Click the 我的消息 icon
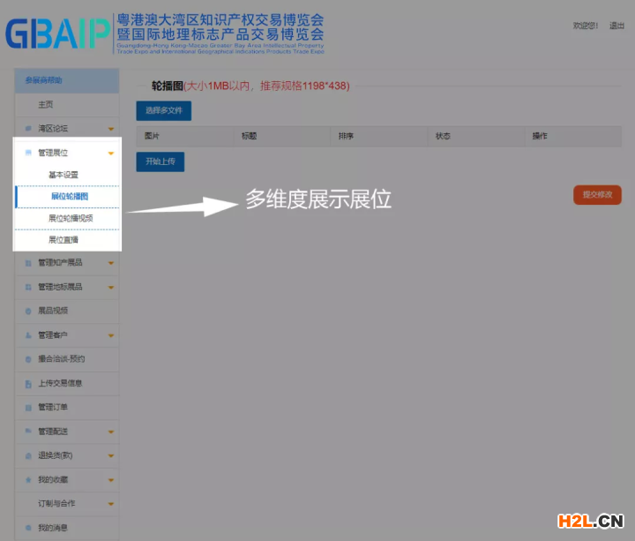The image size is (635, 541). coord(28,528)
